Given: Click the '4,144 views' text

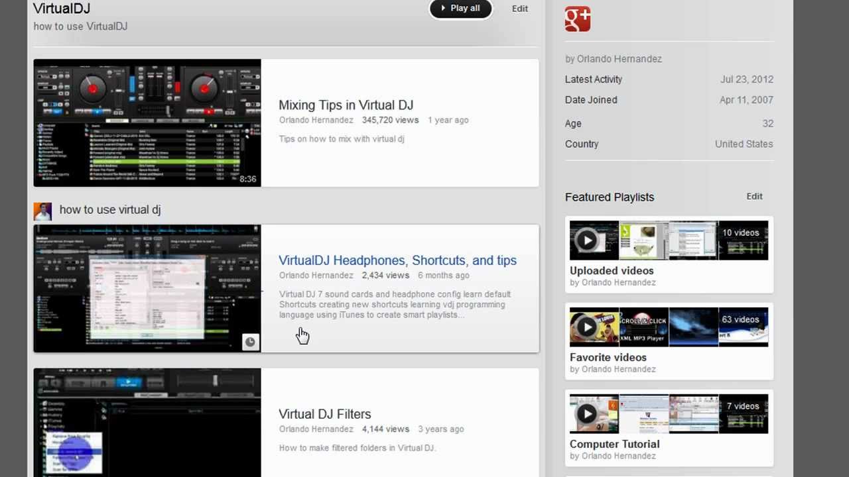Looking at the screenshot, I should coord(385,429).
